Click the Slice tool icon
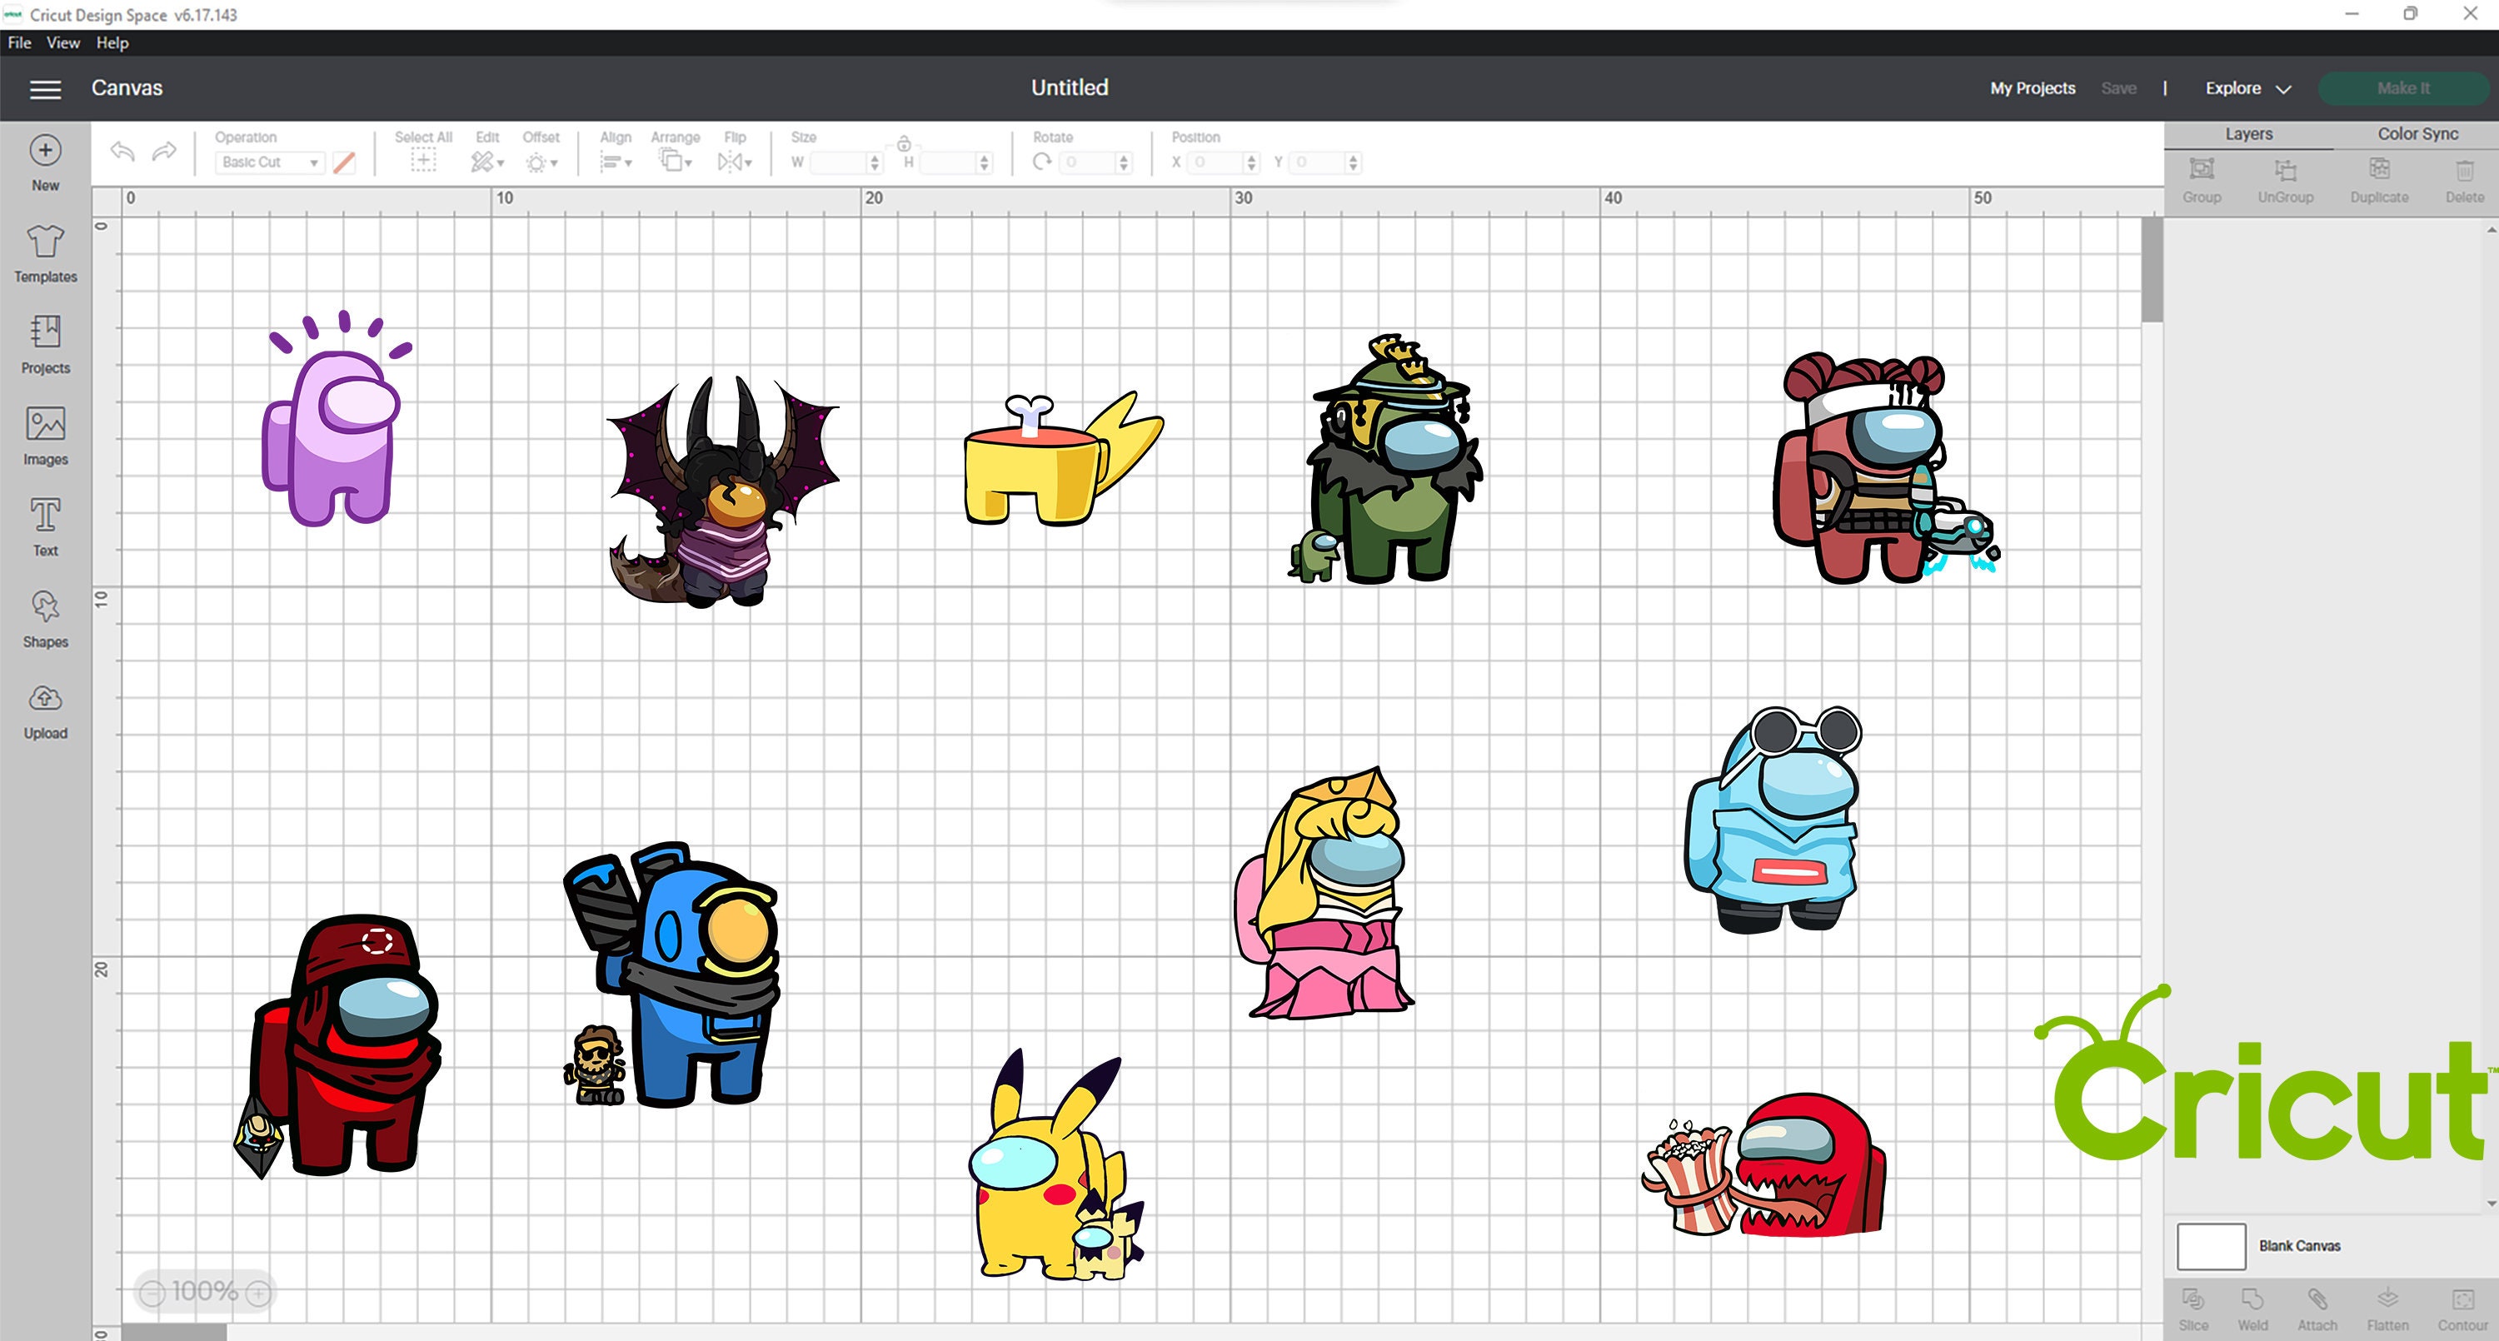The width and height of the screenshot is (2499, 1341). tap(2193, 1299)
